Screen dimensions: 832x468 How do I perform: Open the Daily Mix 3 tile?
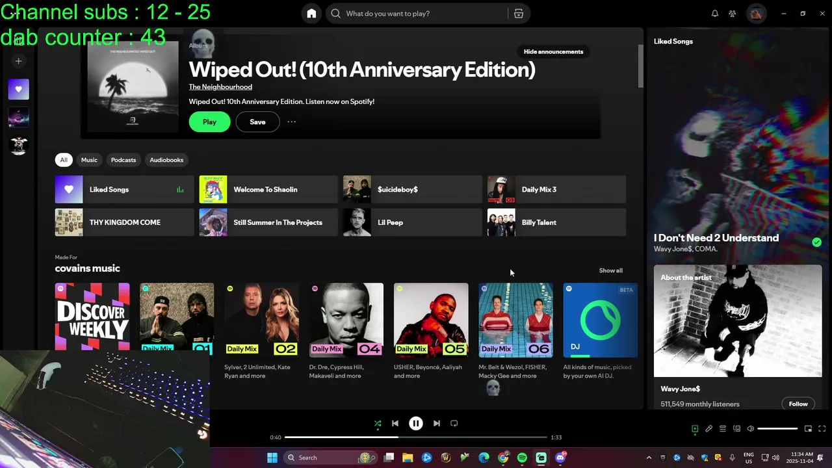(x=556, y=190)
